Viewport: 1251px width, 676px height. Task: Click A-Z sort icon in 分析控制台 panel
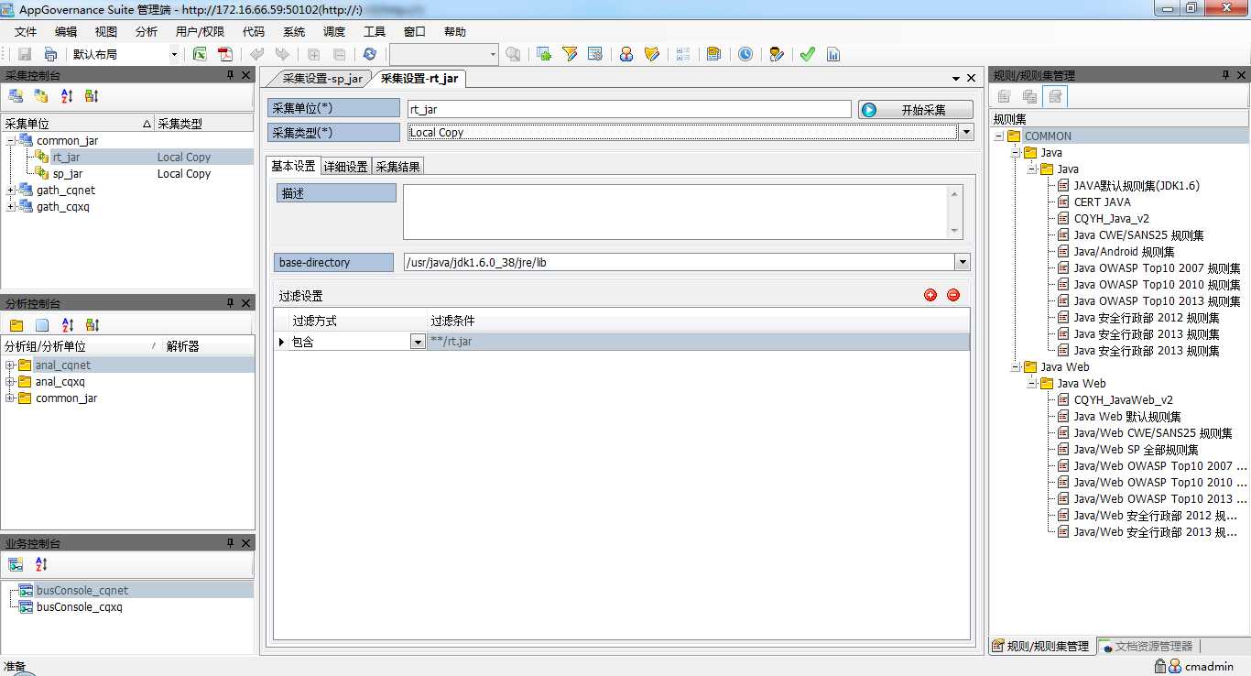[x=67, y=325]
